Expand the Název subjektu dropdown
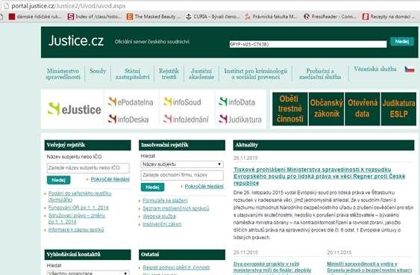 point(182,164)
